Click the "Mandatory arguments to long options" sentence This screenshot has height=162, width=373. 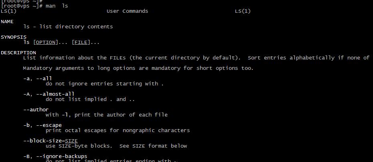point(138,68)
